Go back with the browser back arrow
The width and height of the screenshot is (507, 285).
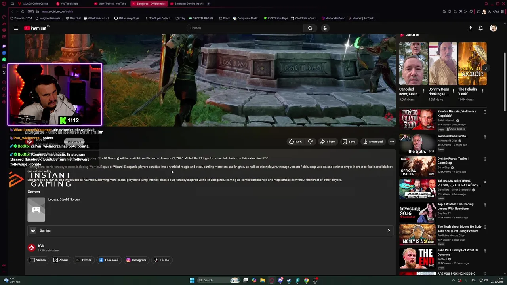(x=11, y=11)
